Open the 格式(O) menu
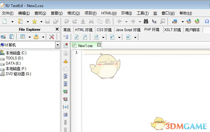Image resolution: width=210 pixels, height=132 pixels. pos(74,13)
